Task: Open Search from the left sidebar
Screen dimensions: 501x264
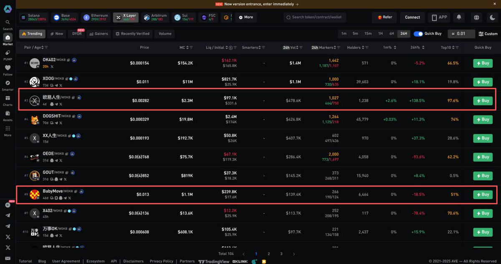Action: pos(8,25)
